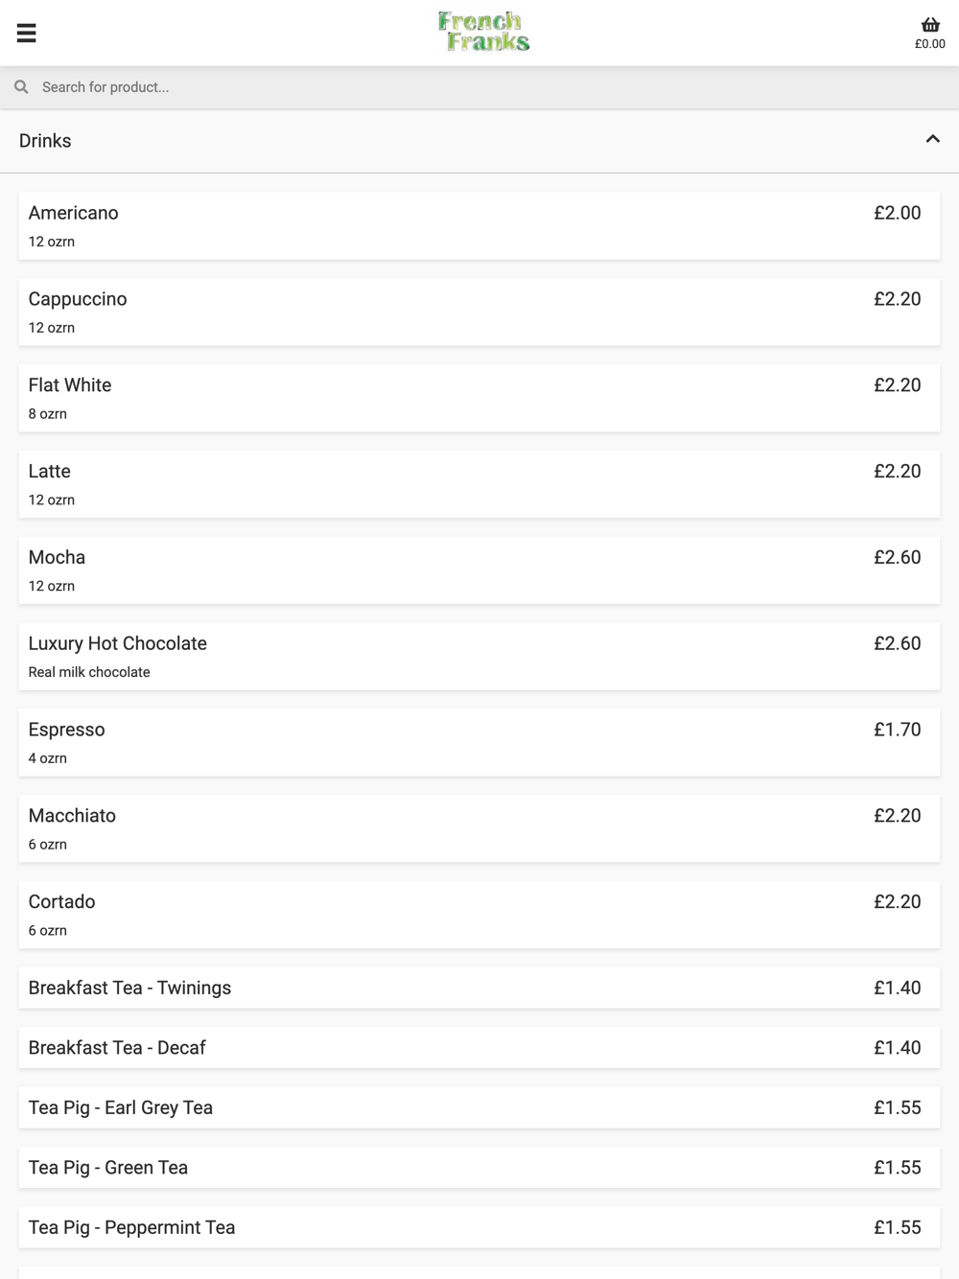Screen dimensions: 959x1279
Task: Pick the Mocha drink
Action: tap(479, 571)
